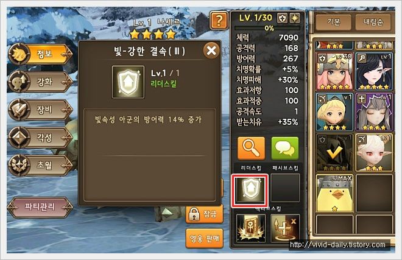Click the light attribute star icon
This screenshot has height=260, width=402.
pos(295,18)
